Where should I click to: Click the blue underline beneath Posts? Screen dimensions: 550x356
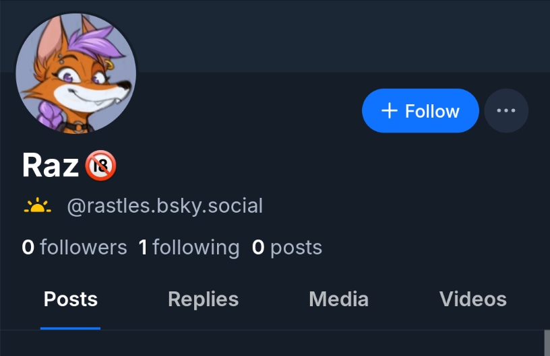click(70, 328)
